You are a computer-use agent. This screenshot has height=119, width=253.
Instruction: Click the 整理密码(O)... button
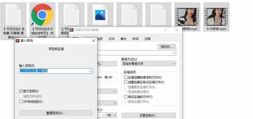56,113
